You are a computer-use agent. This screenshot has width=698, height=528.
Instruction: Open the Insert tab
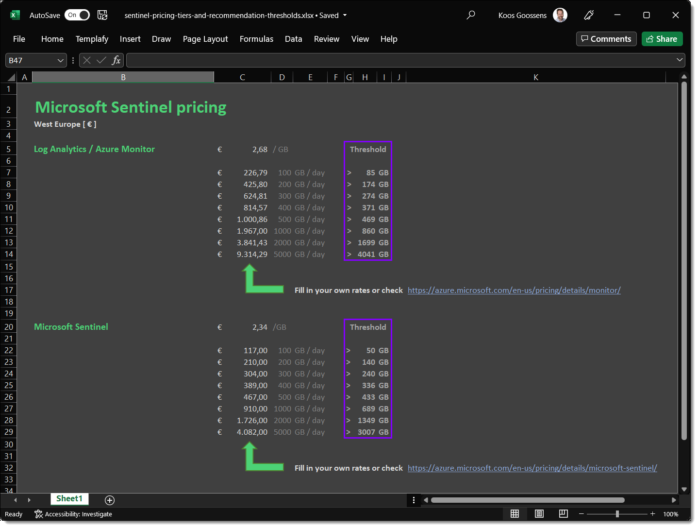click(x=130, y=39)
